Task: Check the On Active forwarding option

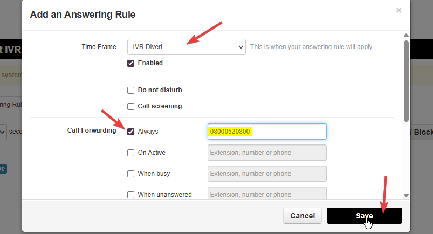Action: click(x=131, y=153)
